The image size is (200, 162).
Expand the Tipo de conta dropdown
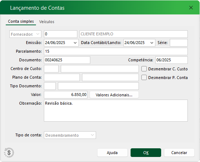[x=70, y=135]
